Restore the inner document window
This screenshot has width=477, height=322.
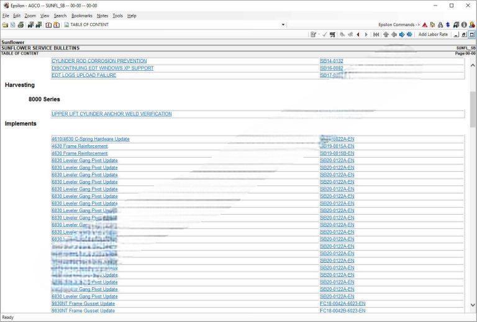[464, 35]
